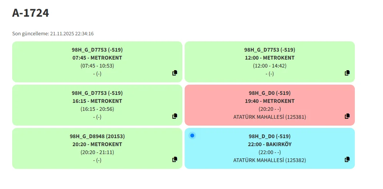
Task: Select the 16:15 - METROKENT trip title
Action: 97,101
